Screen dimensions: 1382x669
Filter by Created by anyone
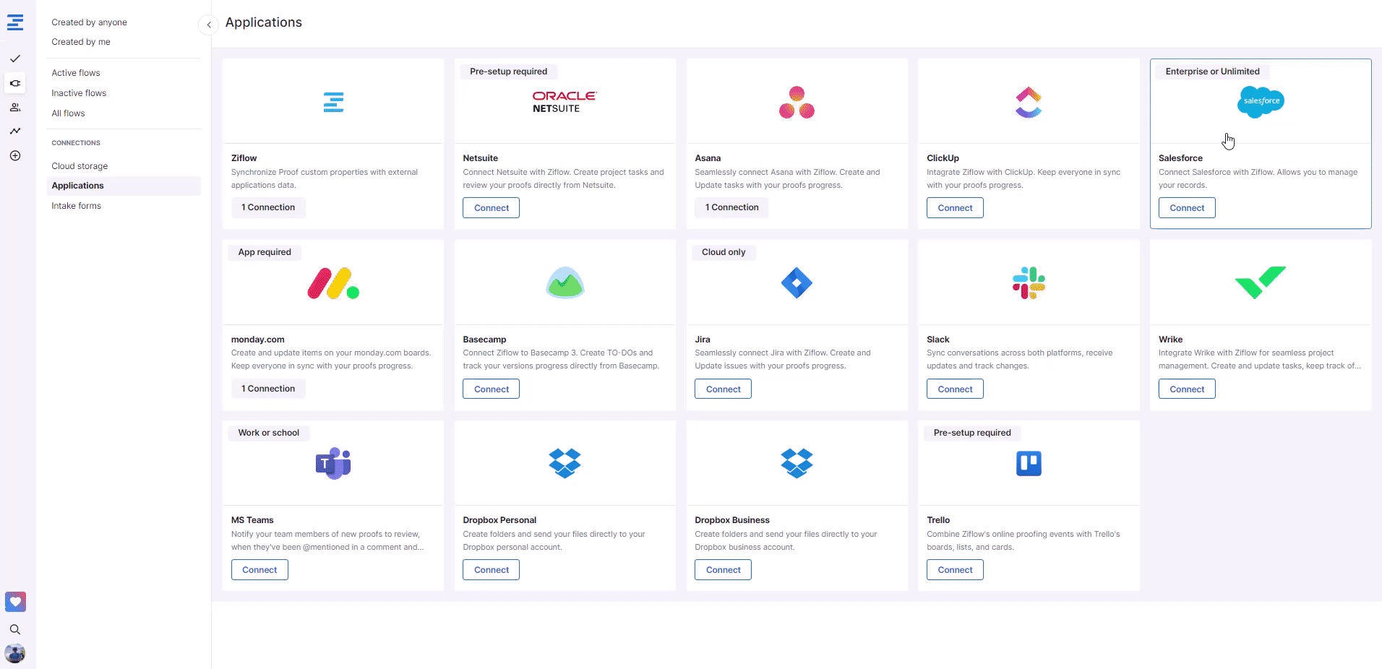pos(89,22)
